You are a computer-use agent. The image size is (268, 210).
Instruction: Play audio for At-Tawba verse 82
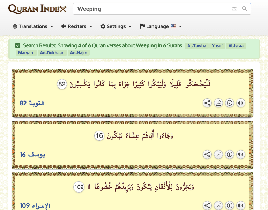[x=240, y=103]
